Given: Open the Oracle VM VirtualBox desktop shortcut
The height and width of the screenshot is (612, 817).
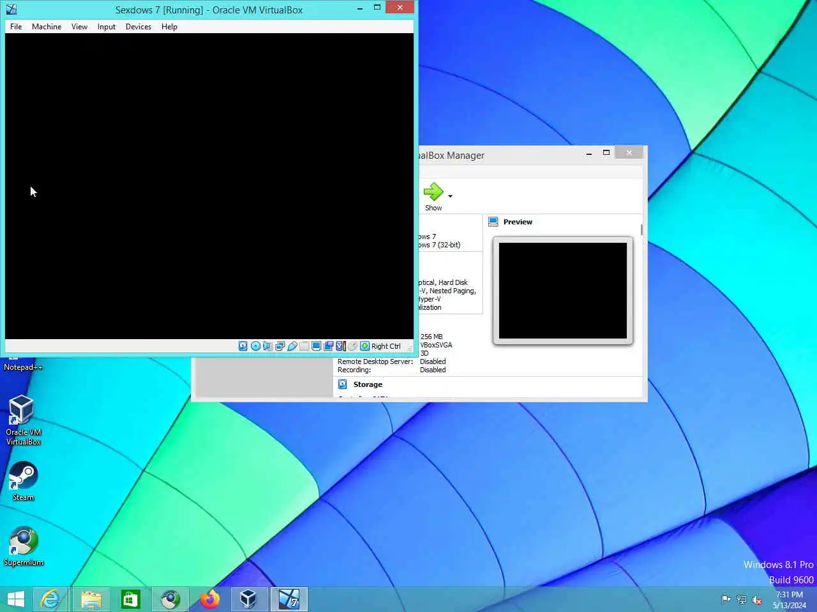Looking at the screenshot, I should 23,419.
